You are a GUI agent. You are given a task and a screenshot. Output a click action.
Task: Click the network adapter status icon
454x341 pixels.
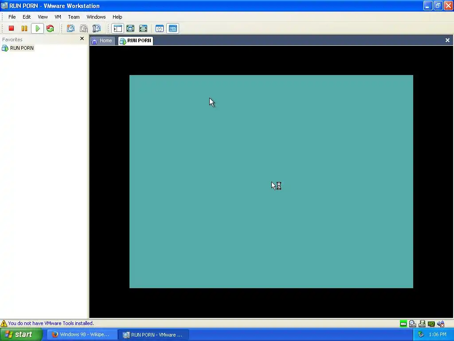point(431,324)
